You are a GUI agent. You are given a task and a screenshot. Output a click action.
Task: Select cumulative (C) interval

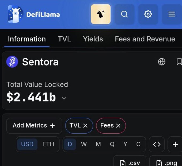138,144
